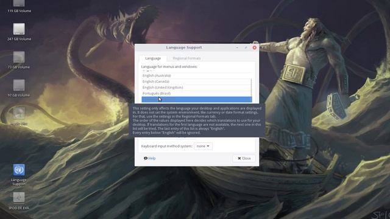Open the Help link
390x219 pixels.
click(x=150, y=158)
